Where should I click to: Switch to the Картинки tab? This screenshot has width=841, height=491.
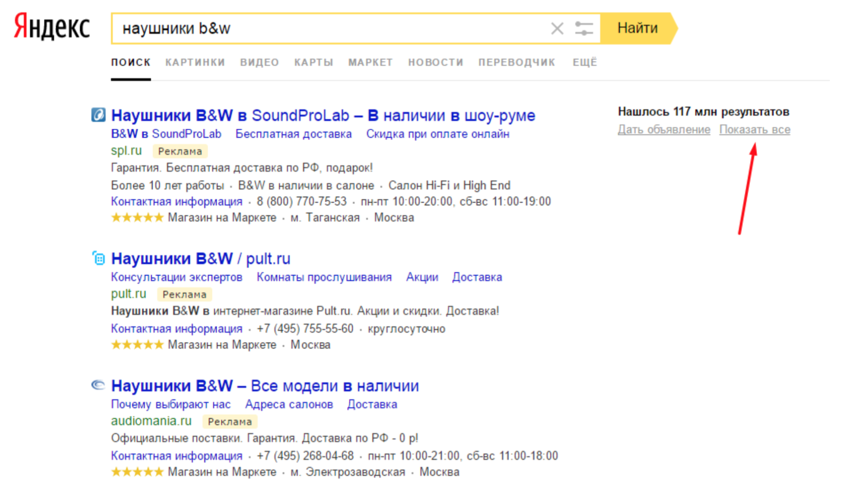[x=195, y=62]
